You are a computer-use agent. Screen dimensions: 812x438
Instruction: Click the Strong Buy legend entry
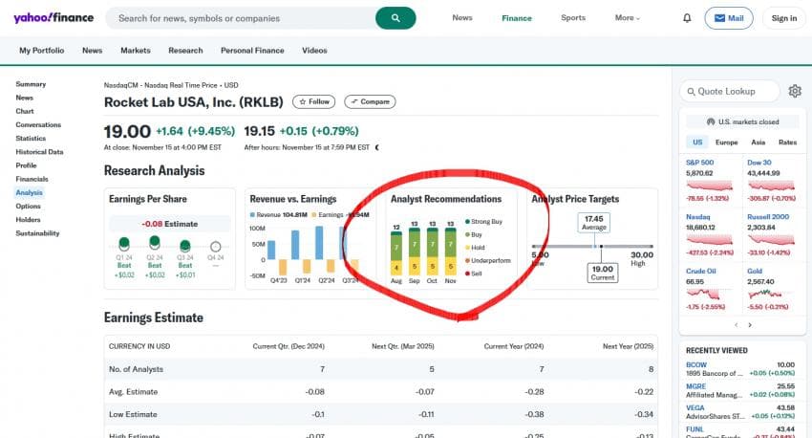(x=483, y=221)
